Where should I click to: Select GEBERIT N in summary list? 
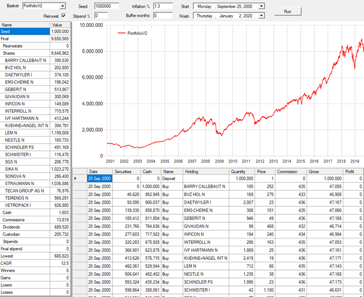[35, 89]
